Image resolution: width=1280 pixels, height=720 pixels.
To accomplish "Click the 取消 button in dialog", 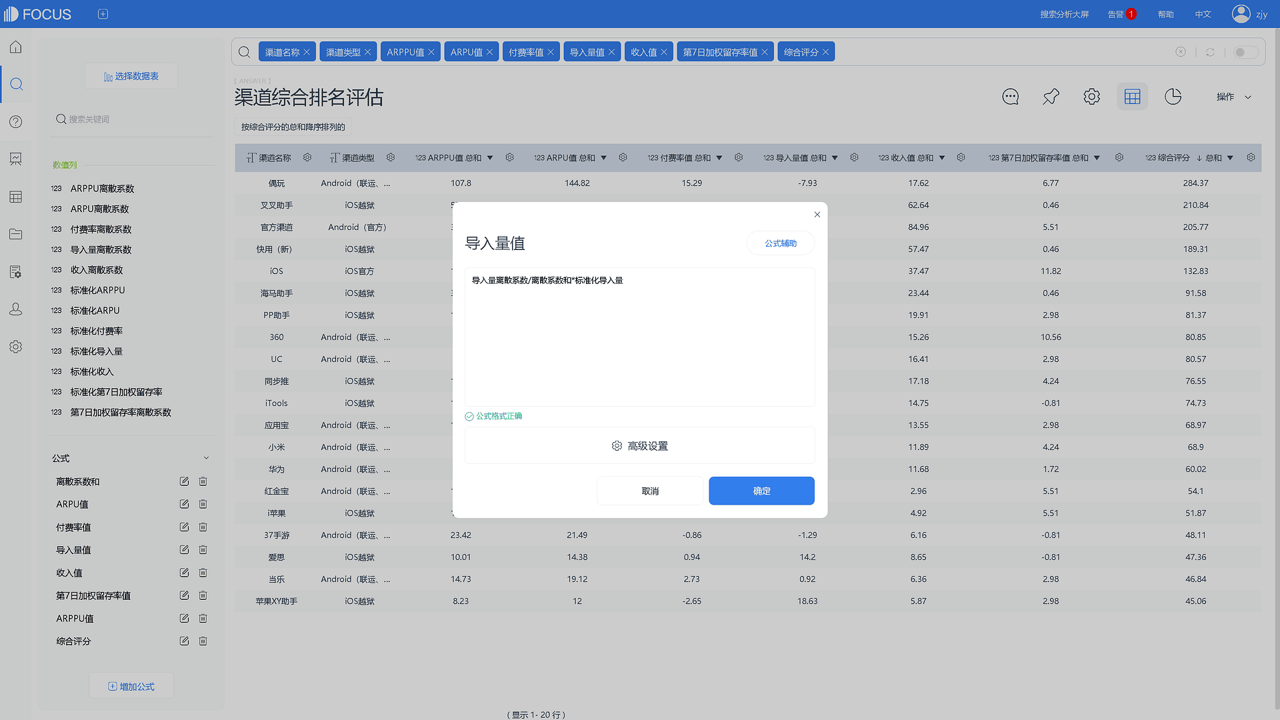I will [650, 491].
